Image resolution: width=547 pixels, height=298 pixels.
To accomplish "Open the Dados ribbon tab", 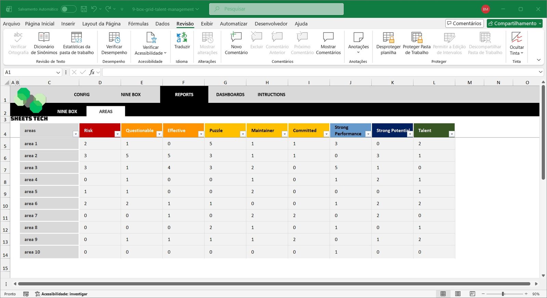I will (162, 24).
